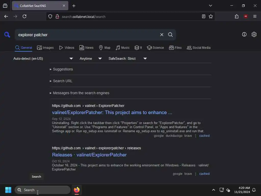Switch to Music category

(x=123, y=48)
